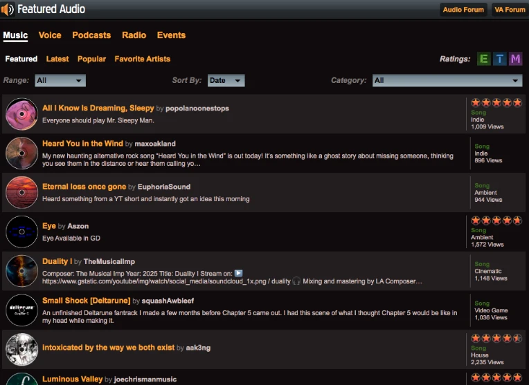
Task: Click the Featured Audio speaker icon
Action: [8, 10]
